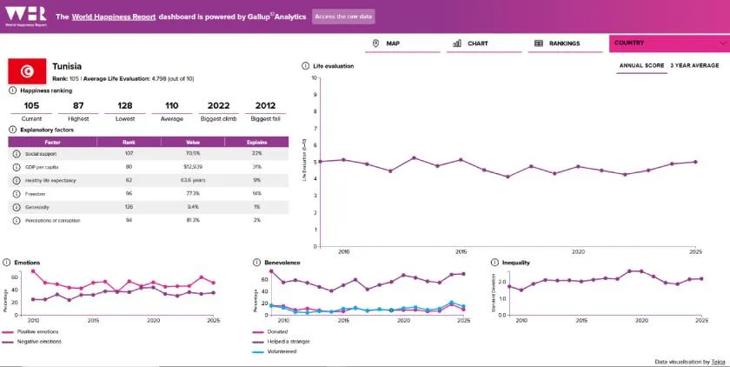
Task: Sort the table by Rank column header
Action: 128,141
